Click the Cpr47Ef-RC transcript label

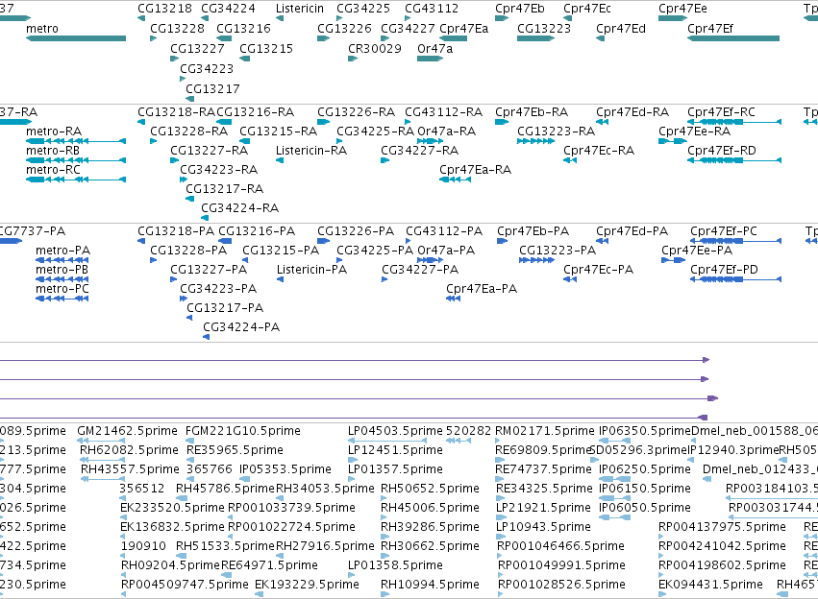tap(721, 112)
